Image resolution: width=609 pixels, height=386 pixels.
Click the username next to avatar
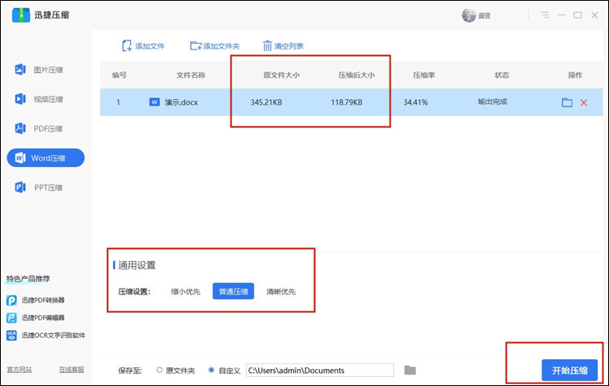click(x=484, y=15)
